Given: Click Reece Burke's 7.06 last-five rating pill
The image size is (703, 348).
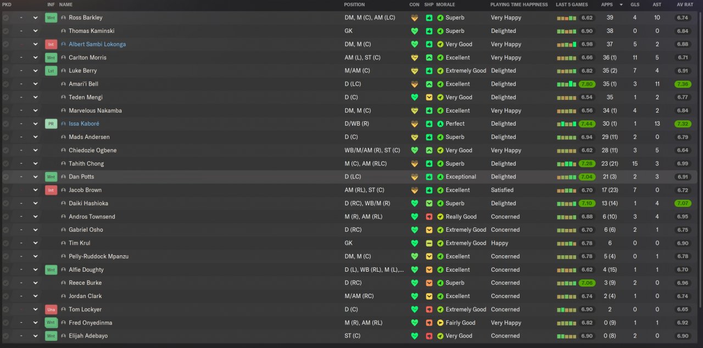Looking at the screenshot, I should click(x=587, y=283).
